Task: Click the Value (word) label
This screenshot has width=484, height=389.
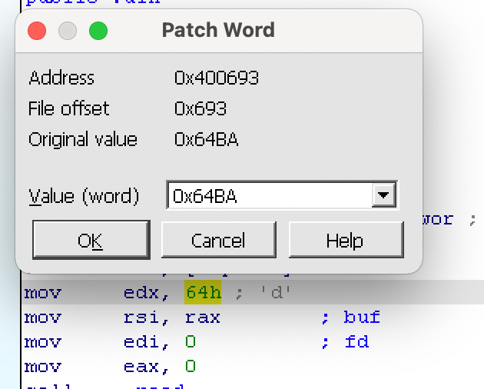Action: coord(84,197)
